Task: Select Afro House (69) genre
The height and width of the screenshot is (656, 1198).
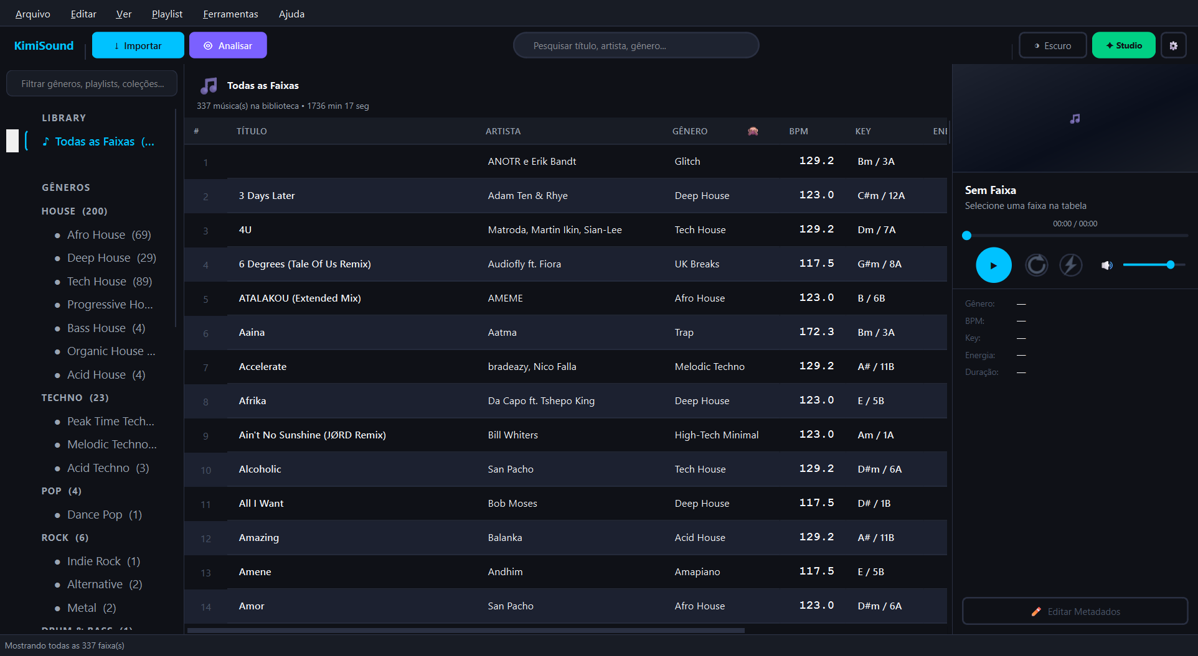Action: pyautogui.click(x=109, y=235)
